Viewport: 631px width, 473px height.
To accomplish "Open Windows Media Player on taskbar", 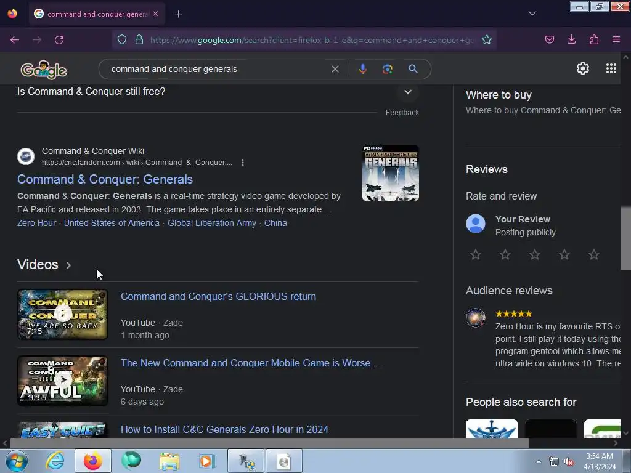I will pyautogui.click(x=207, y=461).
